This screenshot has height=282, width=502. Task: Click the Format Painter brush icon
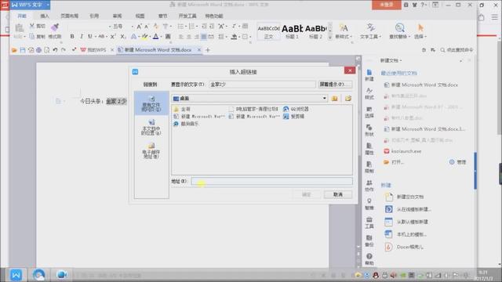[x=55, y=27]
